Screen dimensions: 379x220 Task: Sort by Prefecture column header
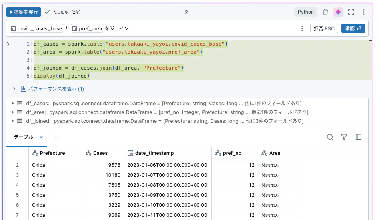55,153
